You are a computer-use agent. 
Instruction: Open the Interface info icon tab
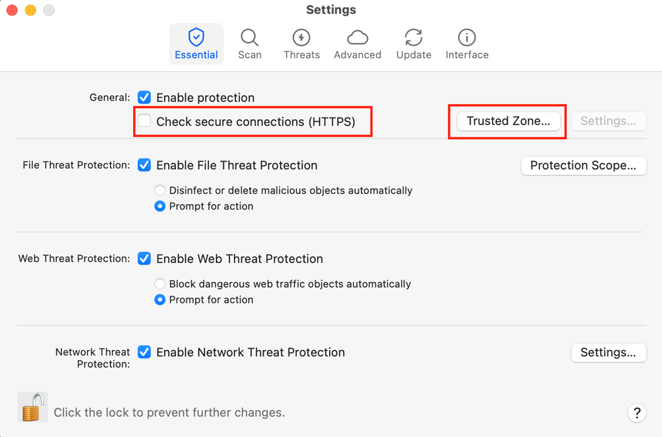(x=466, y=38)
